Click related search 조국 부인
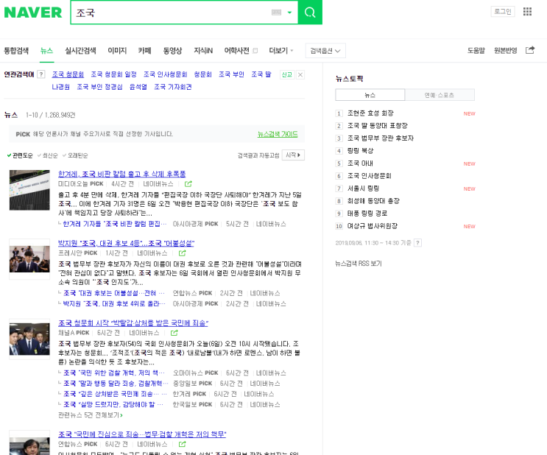 [231, 74]
